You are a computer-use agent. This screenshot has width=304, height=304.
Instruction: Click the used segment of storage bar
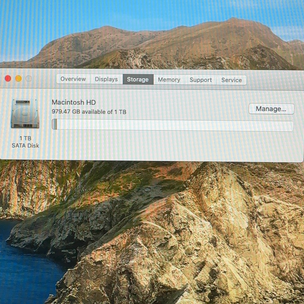(x=54, y=124)
